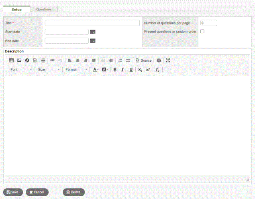Click the insert image icon

pyautogui.click(x=19, y=60)
